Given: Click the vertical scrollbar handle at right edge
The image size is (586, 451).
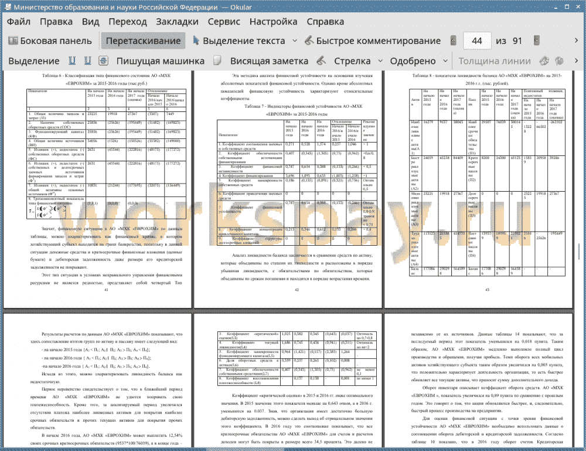Looking at the screenshot, I should (x=578, y=251).
